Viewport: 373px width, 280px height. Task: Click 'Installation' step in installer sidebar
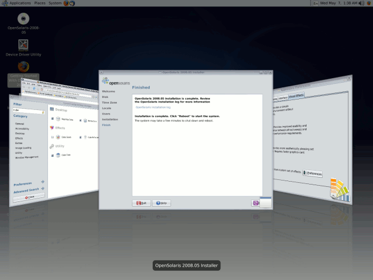click(x=110, y=119)
